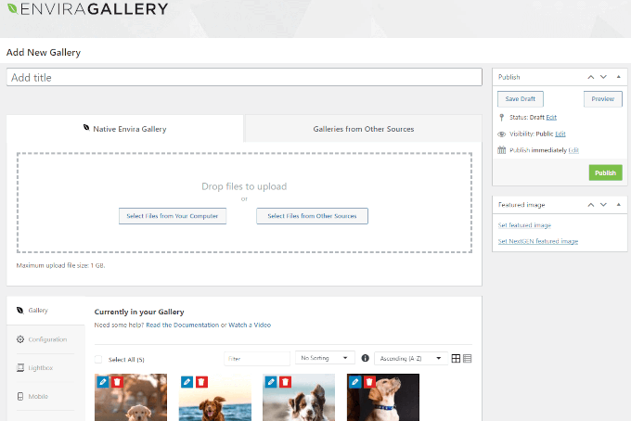This screenshot has height=421, width=631.
Task: Edit the third gallery image using the pencil icon
Action: [271, 381]
